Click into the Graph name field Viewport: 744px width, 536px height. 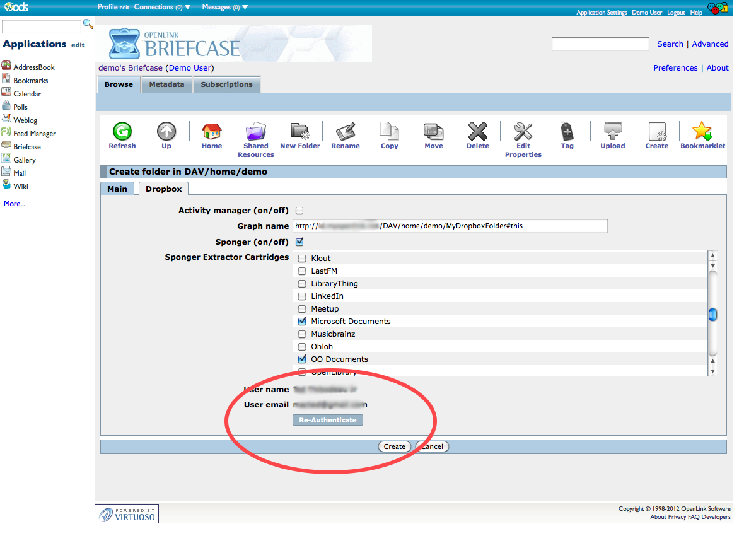[450, 226]
